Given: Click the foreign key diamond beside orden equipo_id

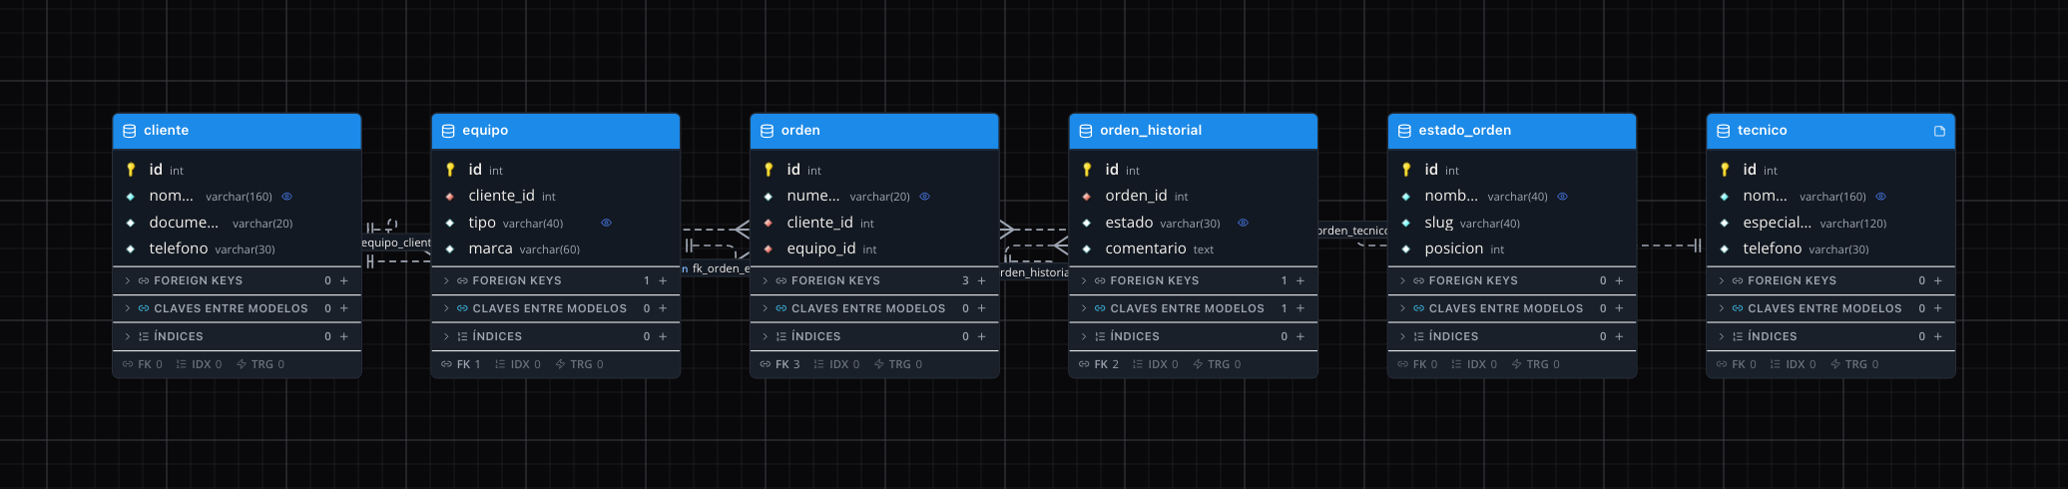Looking at the screenshot, I should 769,248.
